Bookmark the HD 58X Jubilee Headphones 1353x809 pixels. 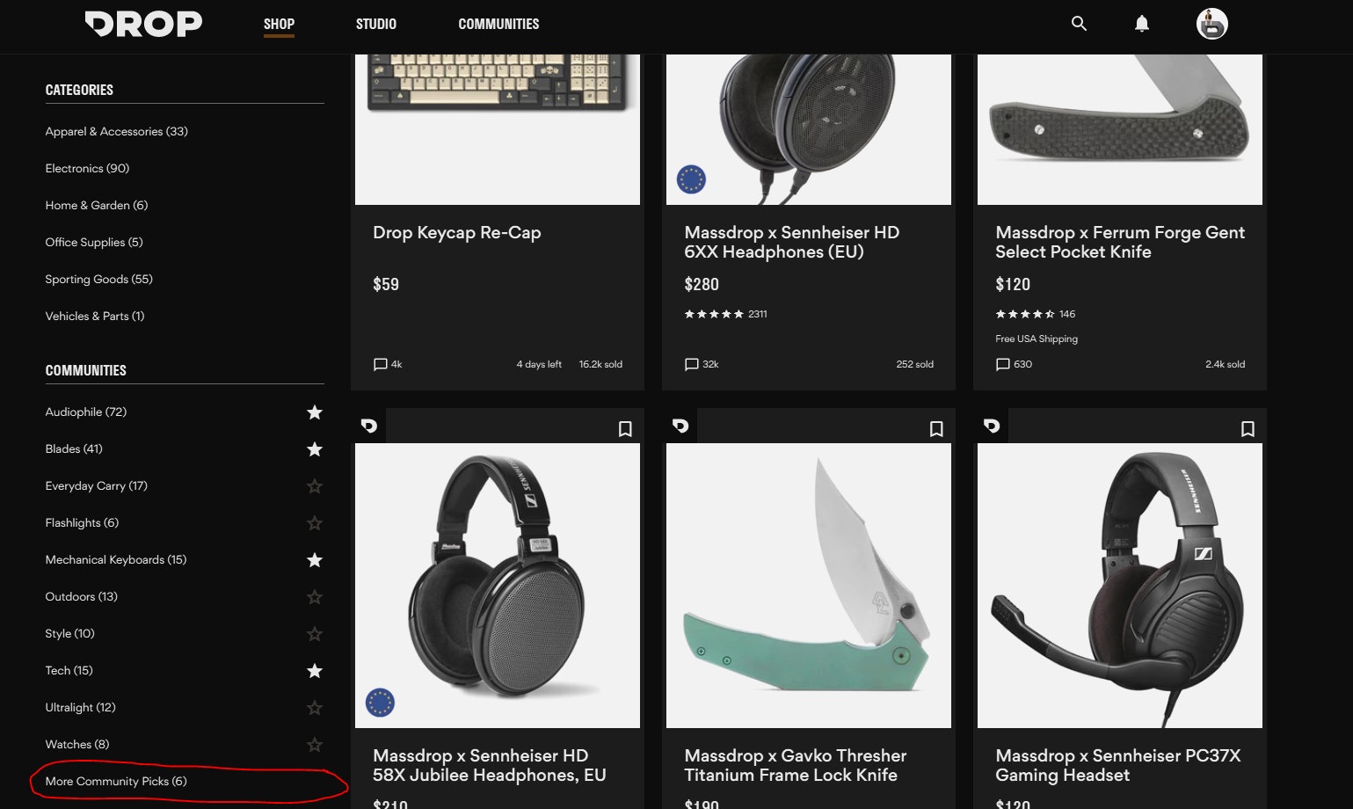(625, 429)
